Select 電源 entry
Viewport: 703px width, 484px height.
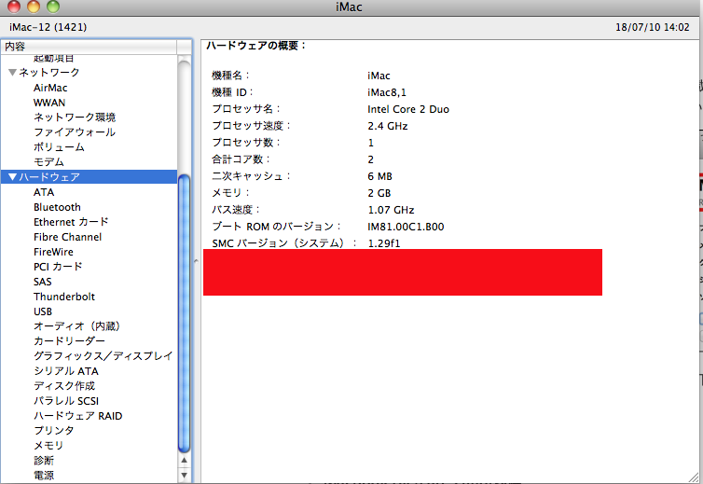tap(44, 475)
